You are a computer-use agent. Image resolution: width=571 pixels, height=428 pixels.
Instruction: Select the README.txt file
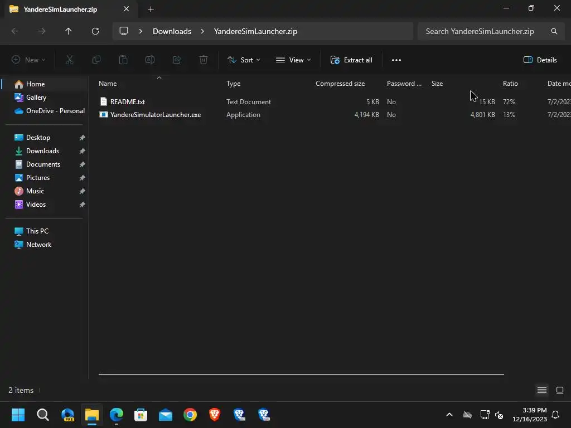point(128,102)
